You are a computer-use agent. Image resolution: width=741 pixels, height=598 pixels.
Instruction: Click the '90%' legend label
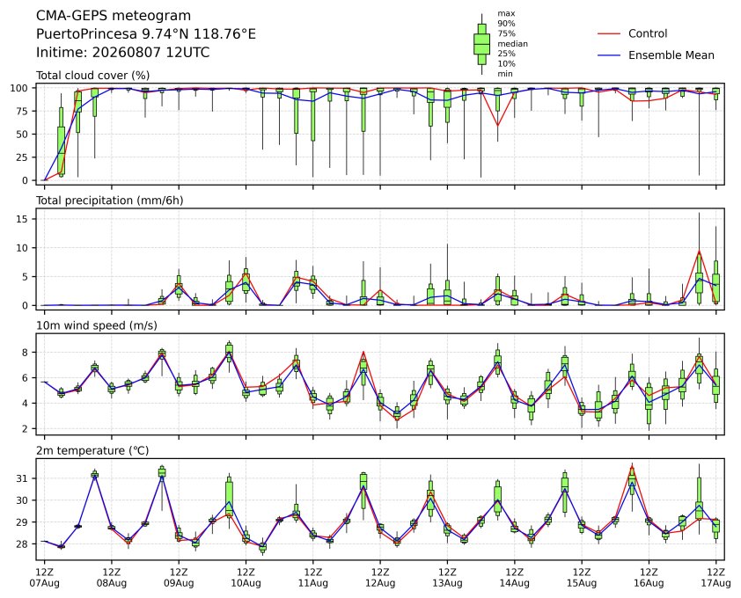[506, 24]
